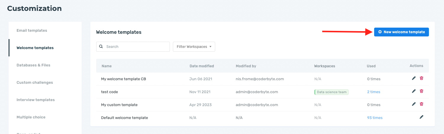Open Custom challenges section
The width and height of the screenshot is (444, 134).
pyautogui.click(x=35, y=82)
